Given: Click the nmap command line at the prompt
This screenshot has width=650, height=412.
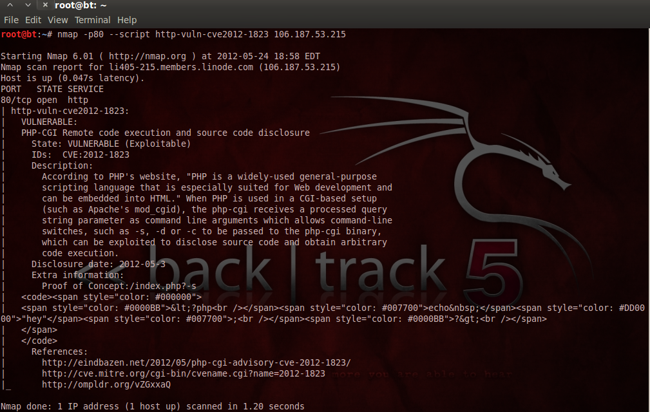Looking at the screenshot, I should pos(202,34).
